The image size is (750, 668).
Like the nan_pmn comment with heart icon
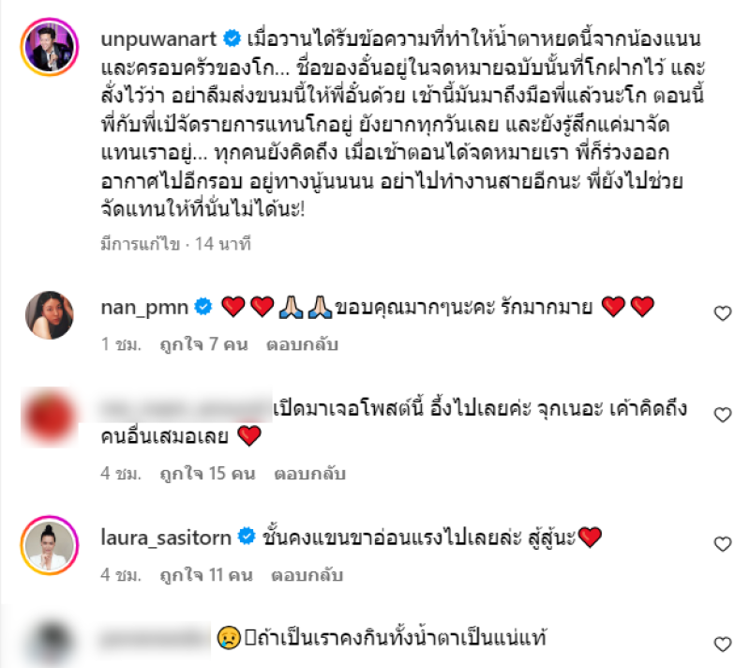(x=722, y=313)
